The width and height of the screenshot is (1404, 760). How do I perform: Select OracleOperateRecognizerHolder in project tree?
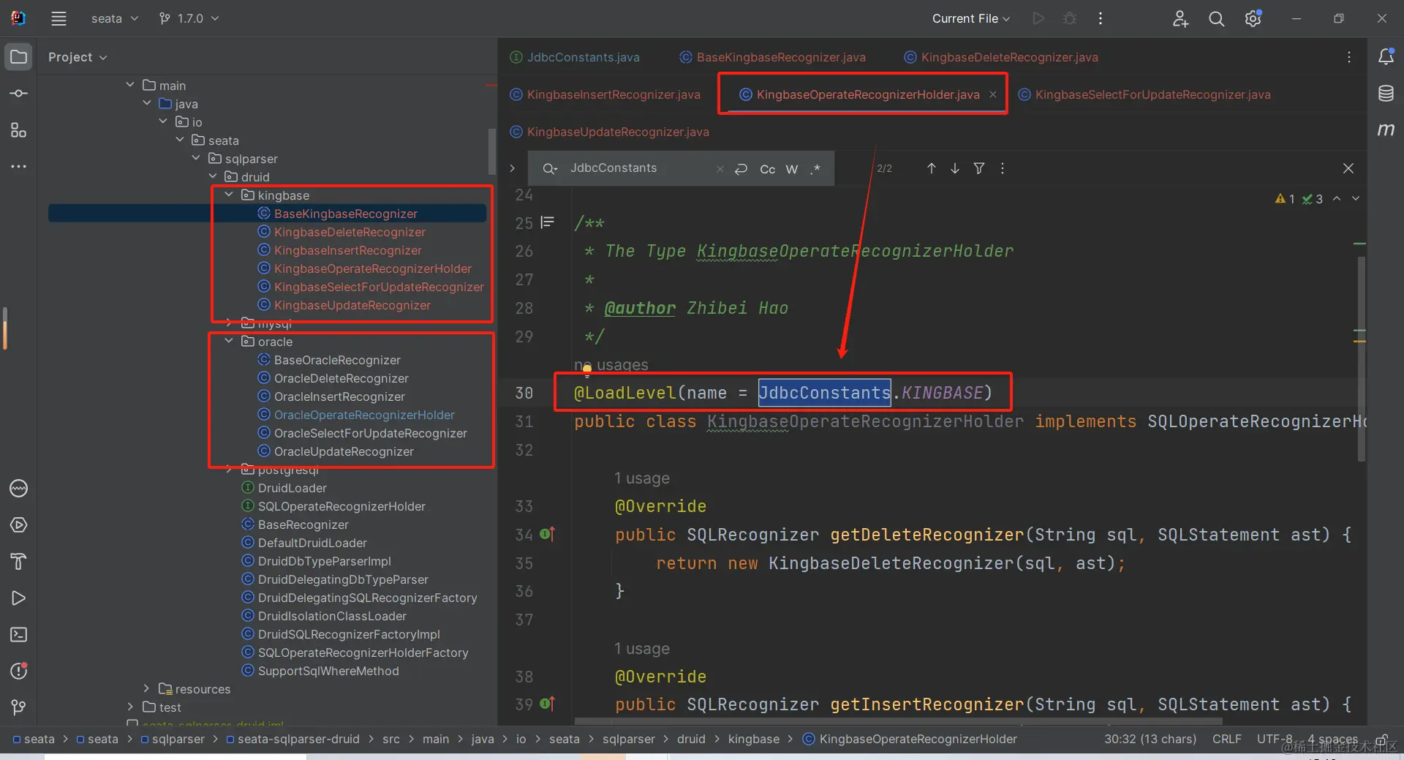[x=364, y=415]
